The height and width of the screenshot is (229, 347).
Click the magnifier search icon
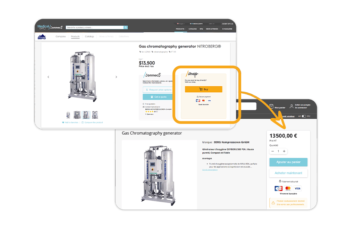[x=126, y=27]
